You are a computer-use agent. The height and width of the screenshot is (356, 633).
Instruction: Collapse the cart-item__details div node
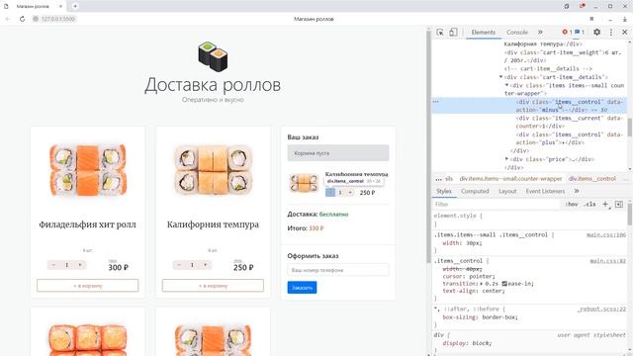(501, 77)
